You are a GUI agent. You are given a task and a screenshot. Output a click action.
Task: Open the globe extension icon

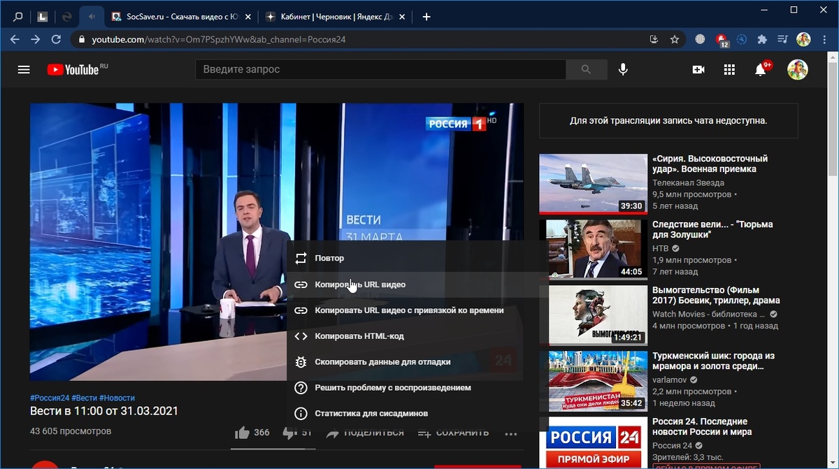click(x=700, y=39)
